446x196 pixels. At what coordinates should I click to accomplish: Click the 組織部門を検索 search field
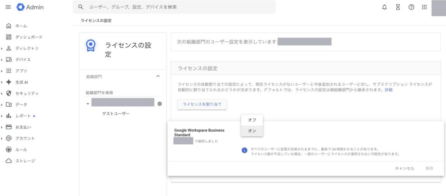120,93
